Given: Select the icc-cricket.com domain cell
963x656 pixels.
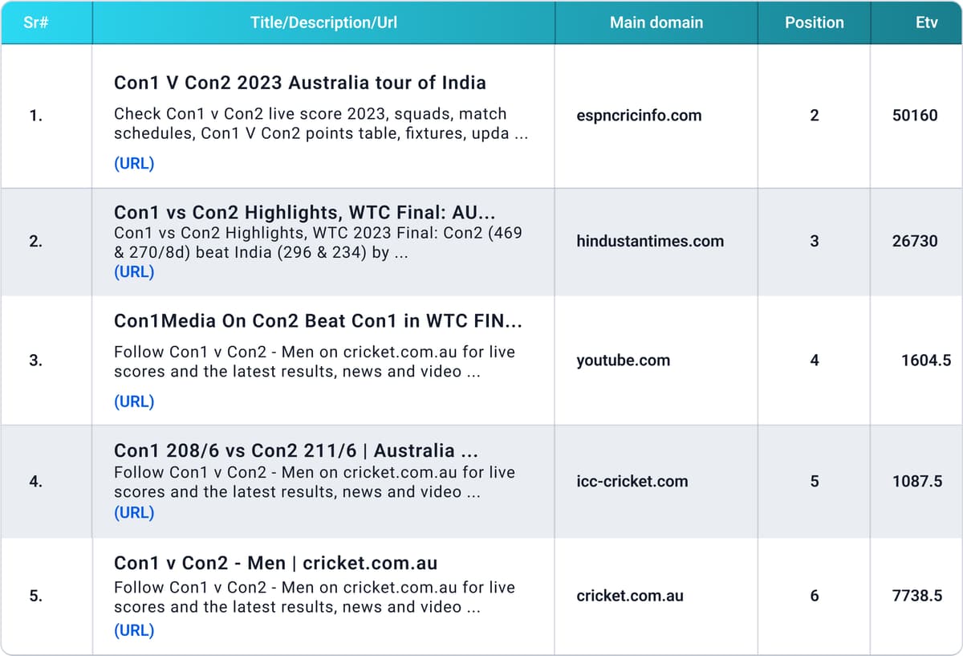Looking at the screenshot, I should 632,482.
